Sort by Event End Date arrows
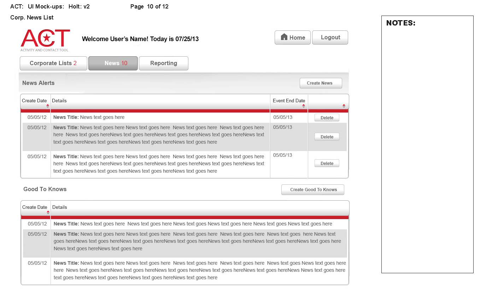 pos(304,106)
